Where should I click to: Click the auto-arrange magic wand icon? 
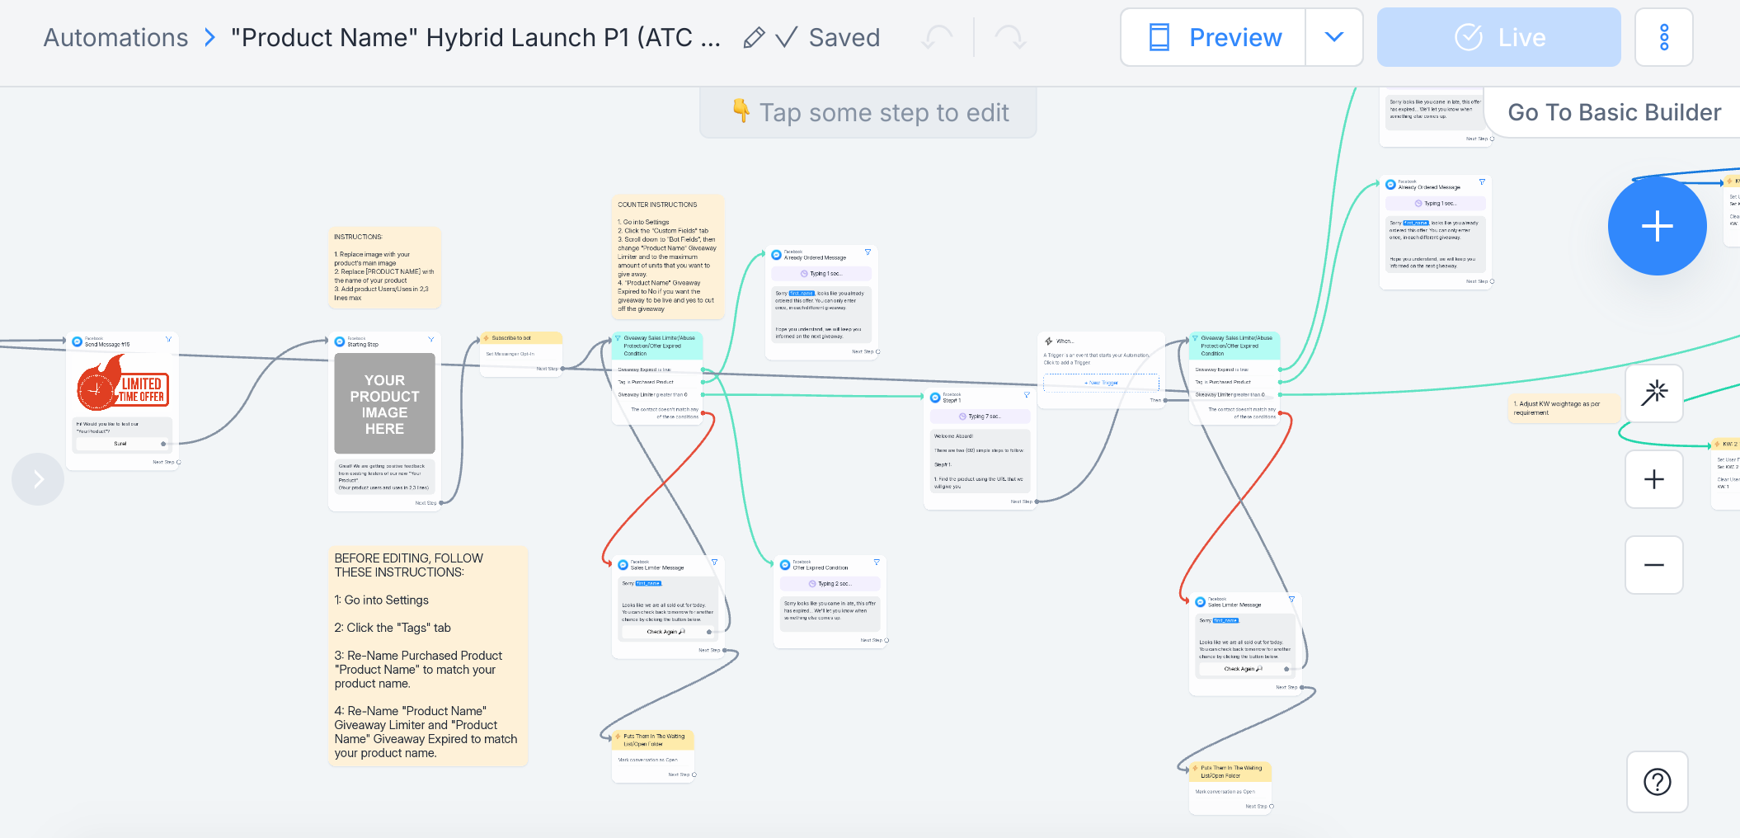[1653, 393]
